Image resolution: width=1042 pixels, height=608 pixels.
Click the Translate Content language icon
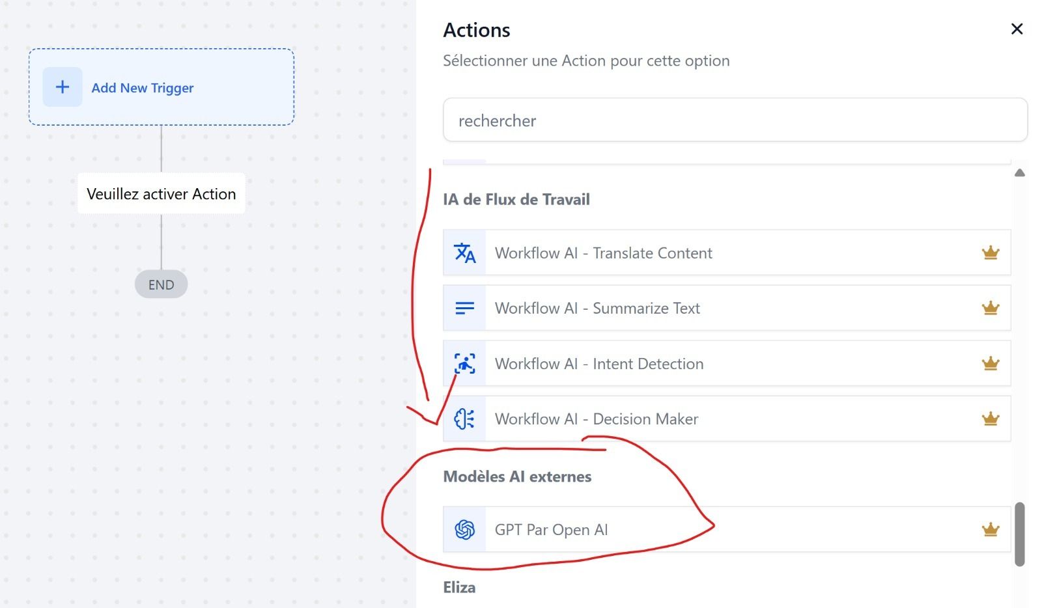[x=464, y=253]
